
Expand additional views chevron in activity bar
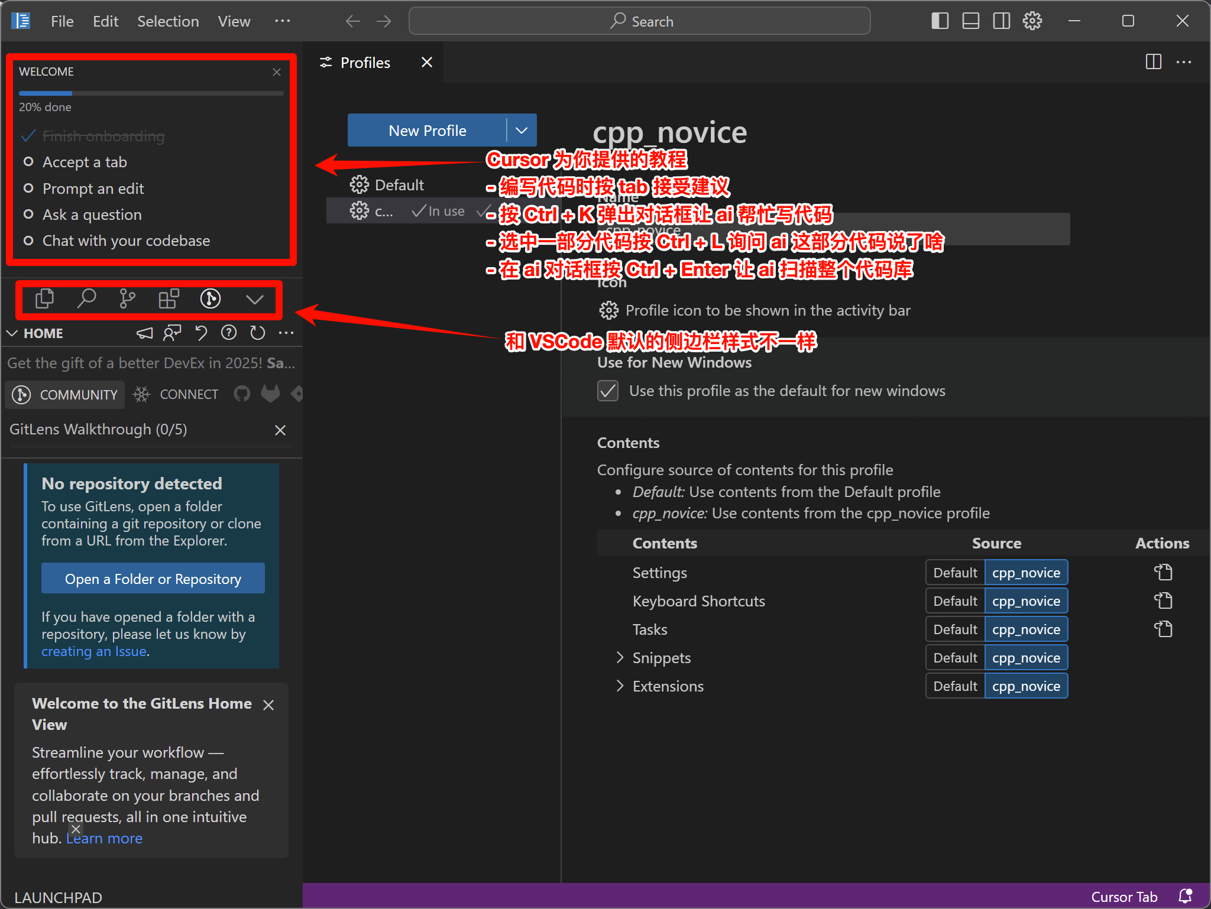click(254, 300)
